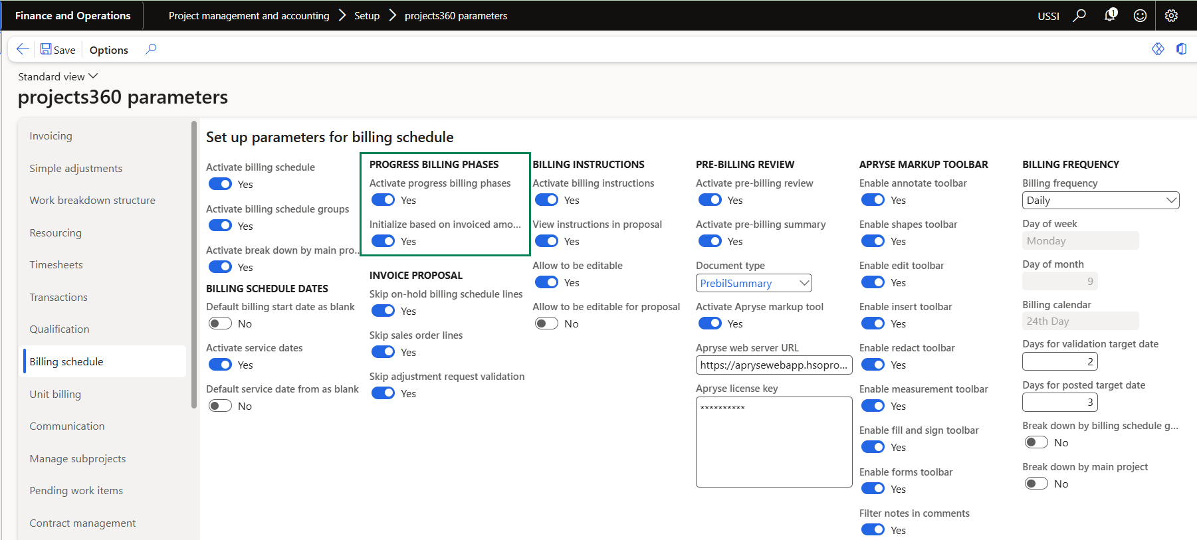Viewport: 1197px width, 540px height.
Task: Click the Office app icon at right
Action: (x=1181, y=49)
